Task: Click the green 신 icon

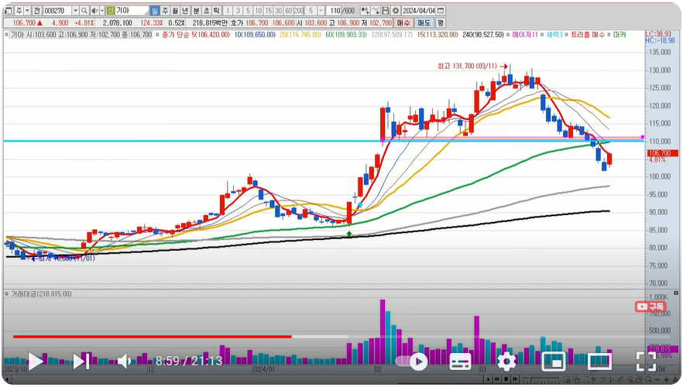Action: 110,10
